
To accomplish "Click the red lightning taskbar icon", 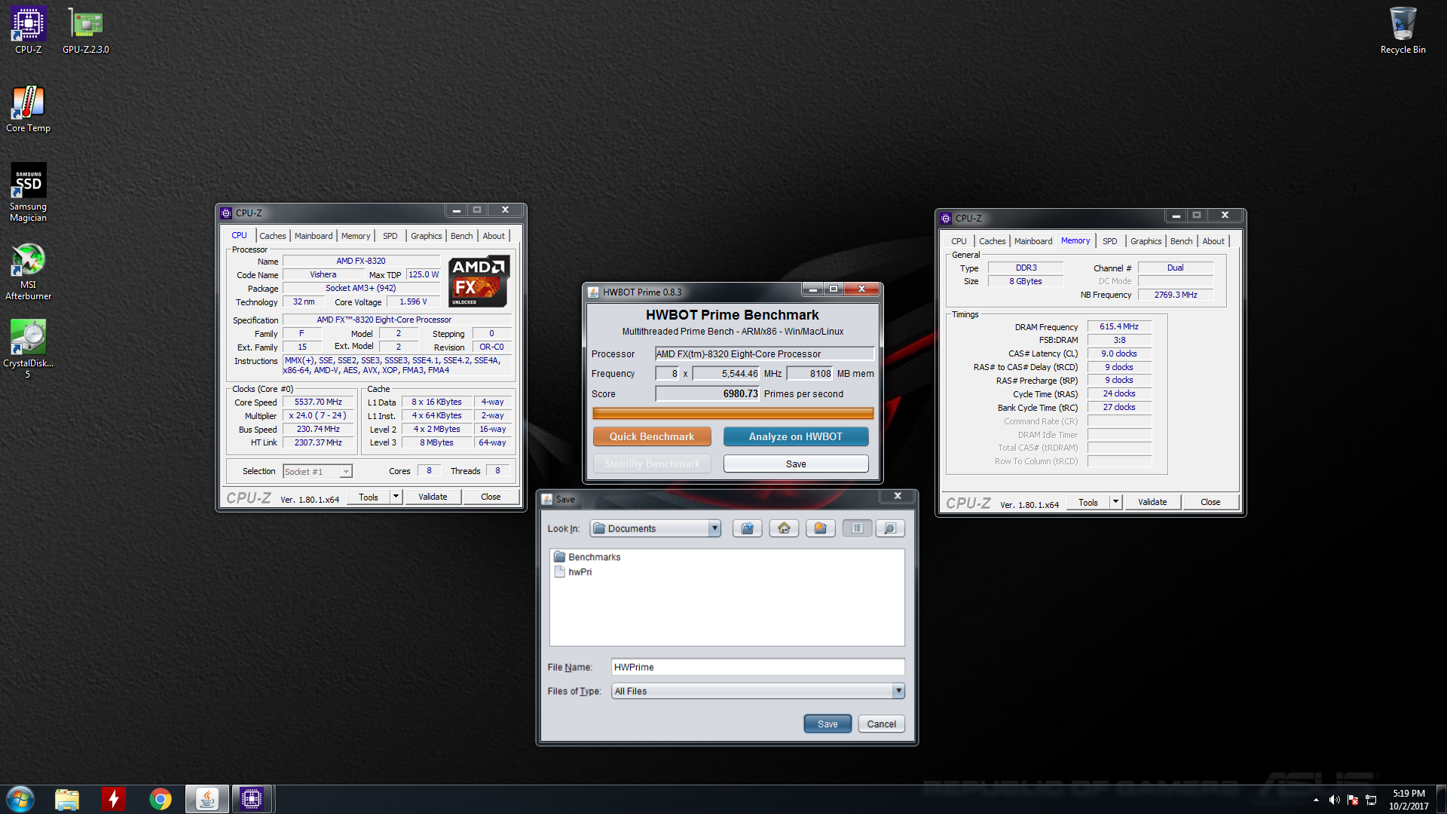I will (114, 799).
